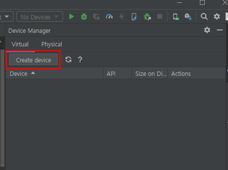
Task: Click the Create device button
Action: (x=34, y=60)
